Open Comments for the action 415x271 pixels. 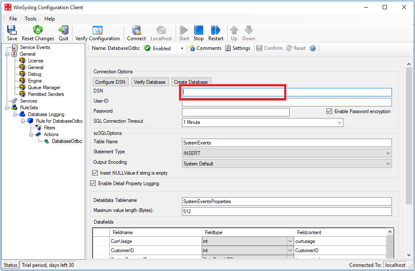pos(205,48)
